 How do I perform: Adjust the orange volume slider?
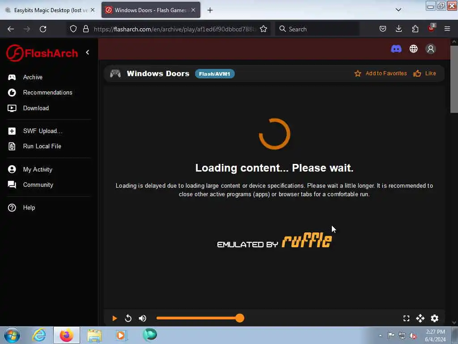pos(200,318)
